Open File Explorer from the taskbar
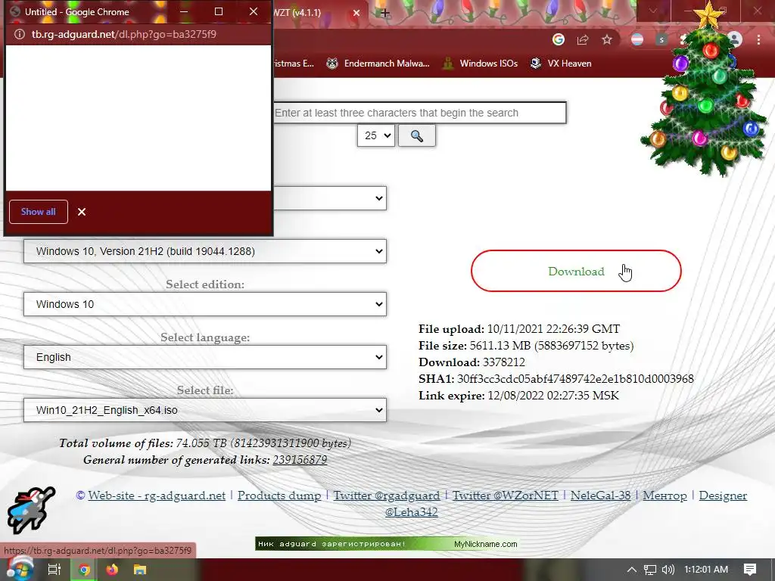This screenshot has height=581, width=775. (140, 570)
